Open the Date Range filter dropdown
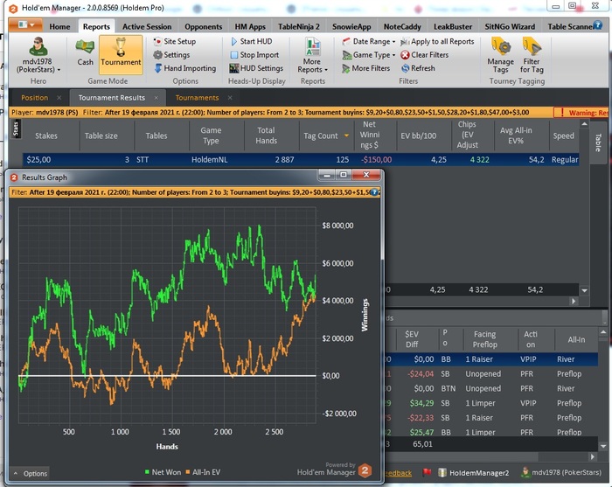 point(368,41)
